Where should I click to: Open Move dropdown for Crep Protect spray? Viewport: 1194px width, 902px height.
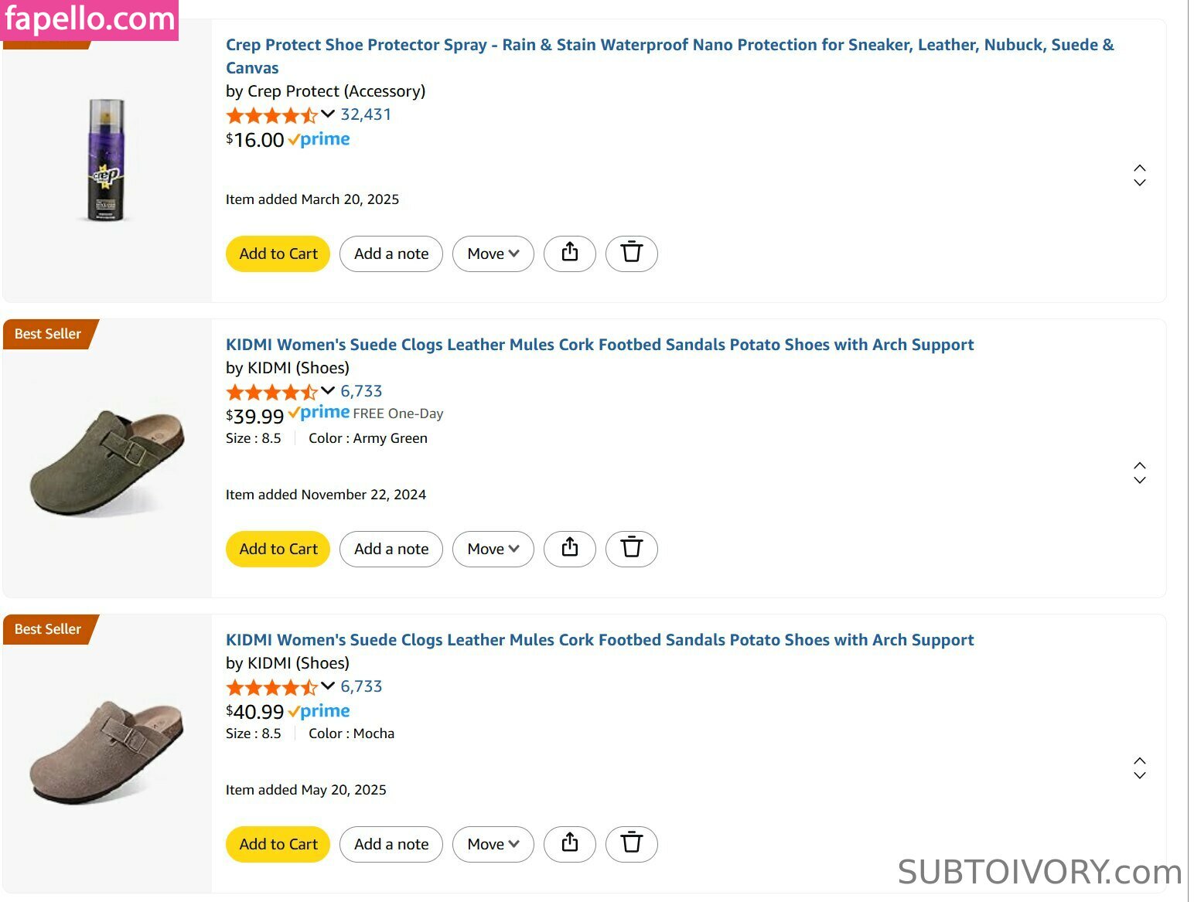(x=493, y=254)
